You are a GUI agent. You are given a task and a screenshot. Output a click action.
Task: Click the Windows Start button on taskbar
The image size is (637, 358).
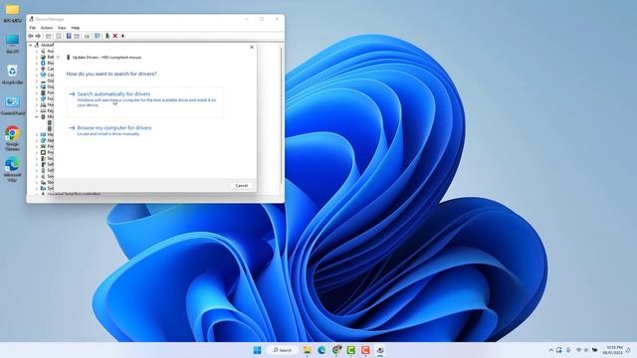pos(257,350)
